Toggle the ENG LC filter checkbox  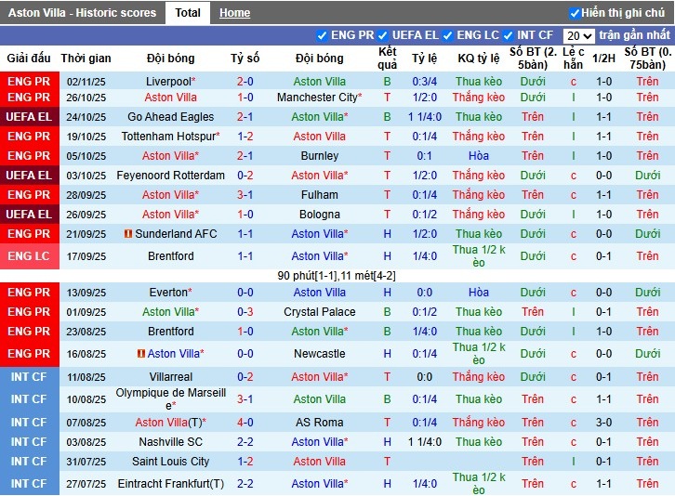tap(449, 35)
